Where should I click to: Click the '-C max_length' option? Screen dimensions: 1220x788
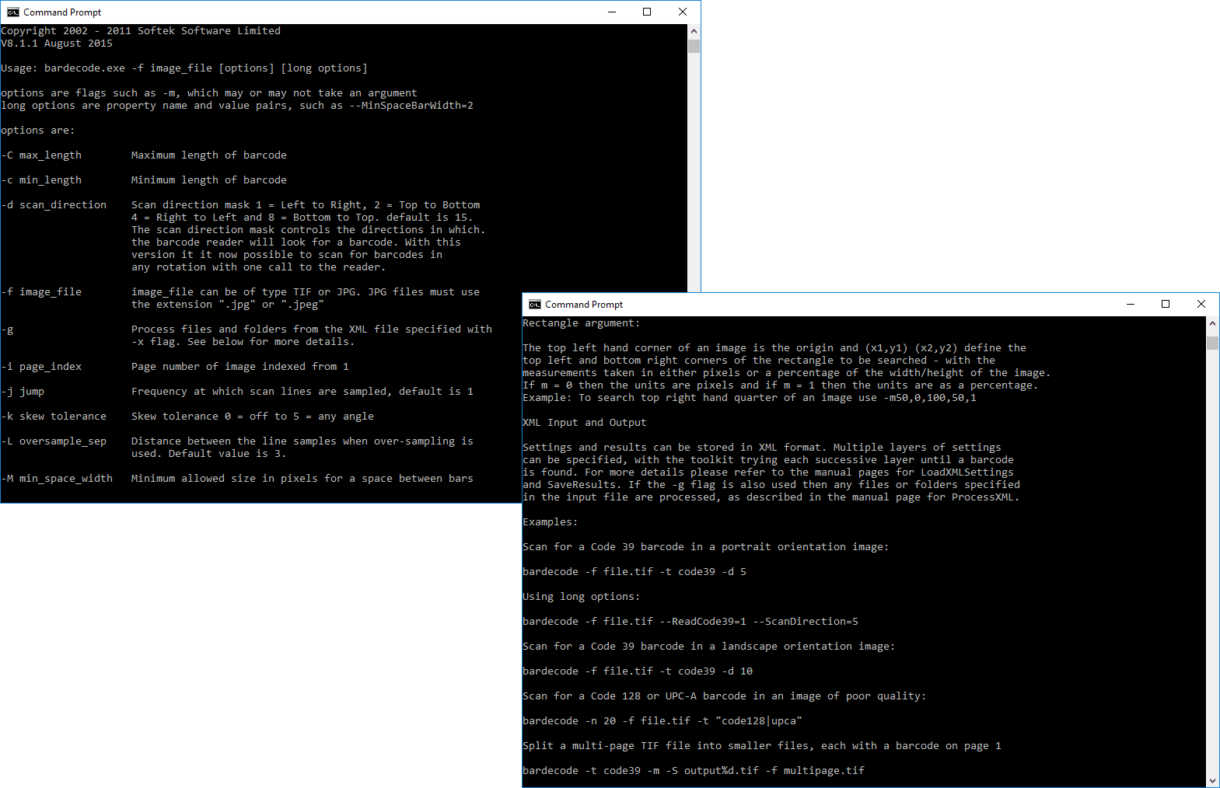41,155
